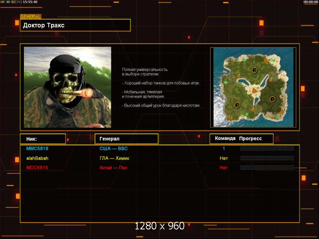Click the loading progress bar for MCC5815

pyautogui.click(x=267, y=167)
